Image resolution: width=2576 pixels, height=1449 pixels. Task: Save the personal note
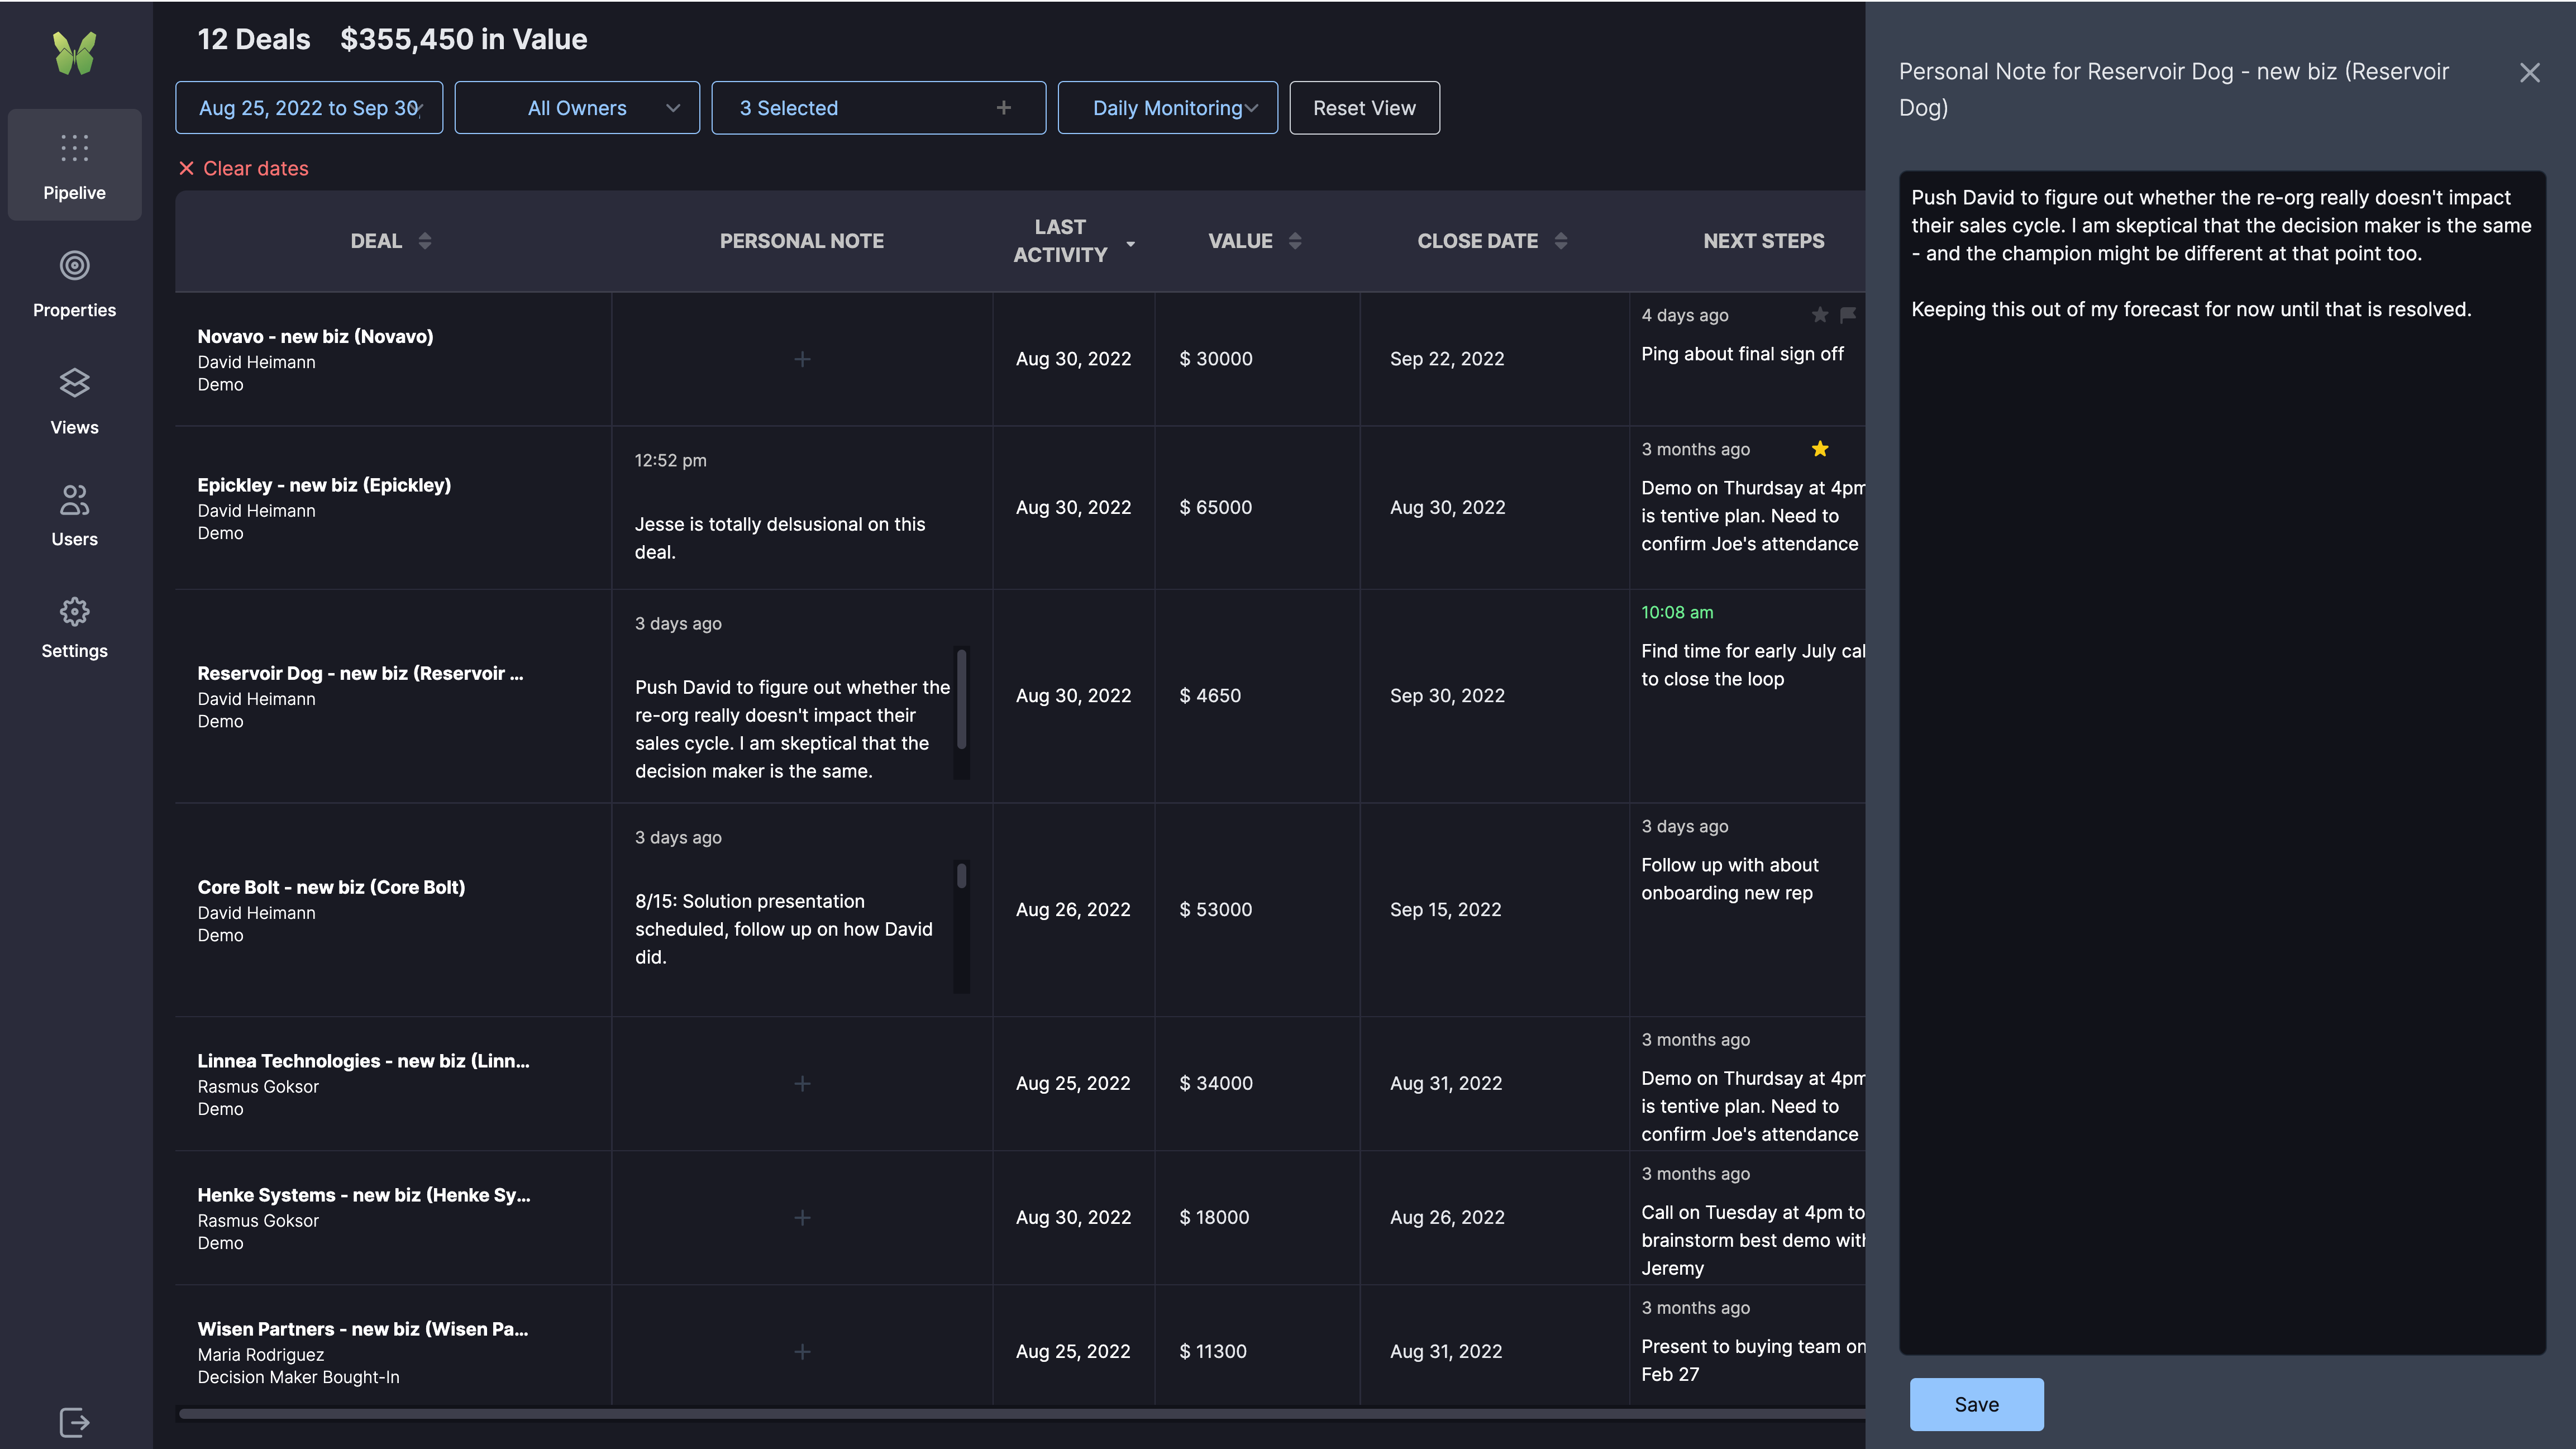point(1976,1404)
